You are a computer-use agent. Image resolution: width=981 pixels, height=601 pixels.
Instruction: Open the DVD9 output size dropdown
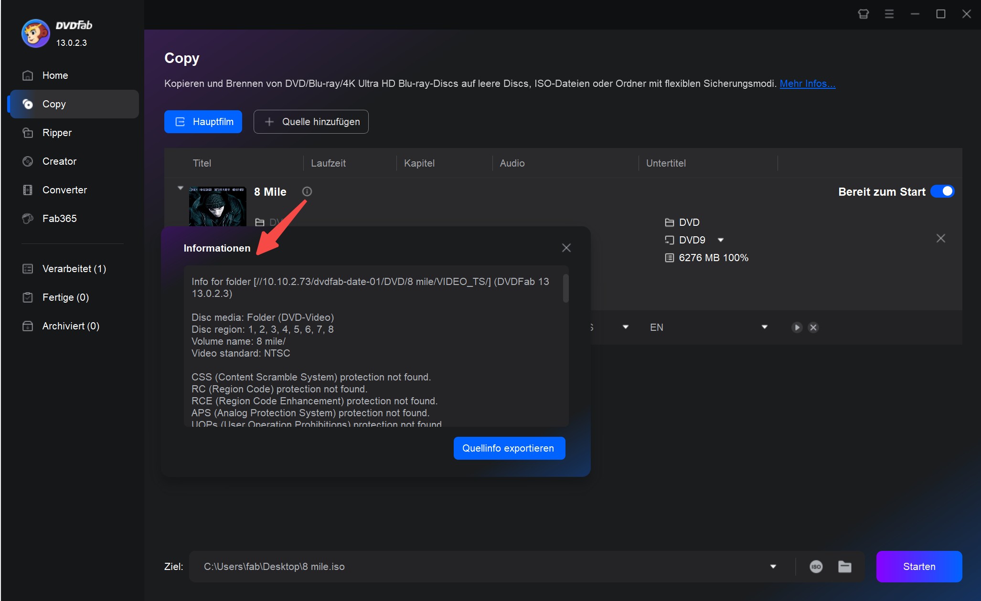coord(721,240)
